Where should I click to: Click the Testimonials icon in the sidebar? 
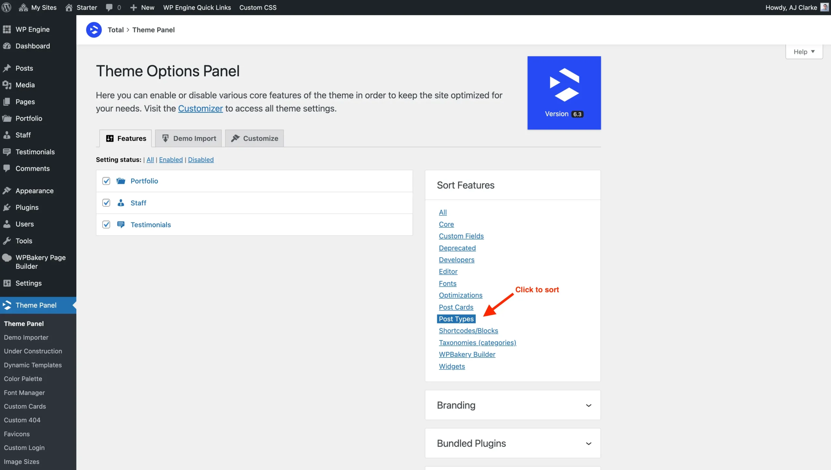click(x=7, y=152)
